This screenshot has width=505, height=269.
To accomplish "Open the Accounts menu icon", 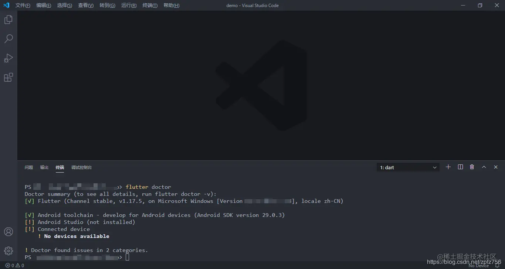I will click(x=9, y=232).
